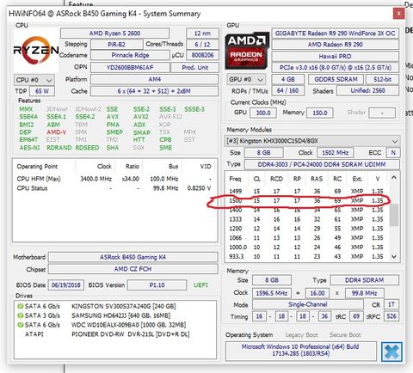413x373 pixels.
Task: Click the ASRock B450 Gaming K4 motherboard field
Action: (133, 257)
